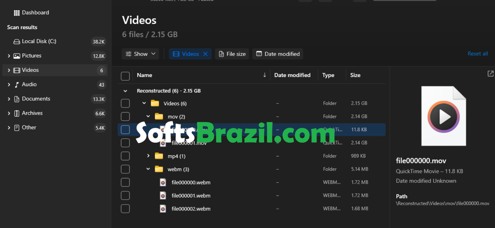Select the file000002.webm row
Screen dimensions: 495x228
point(252,209)
